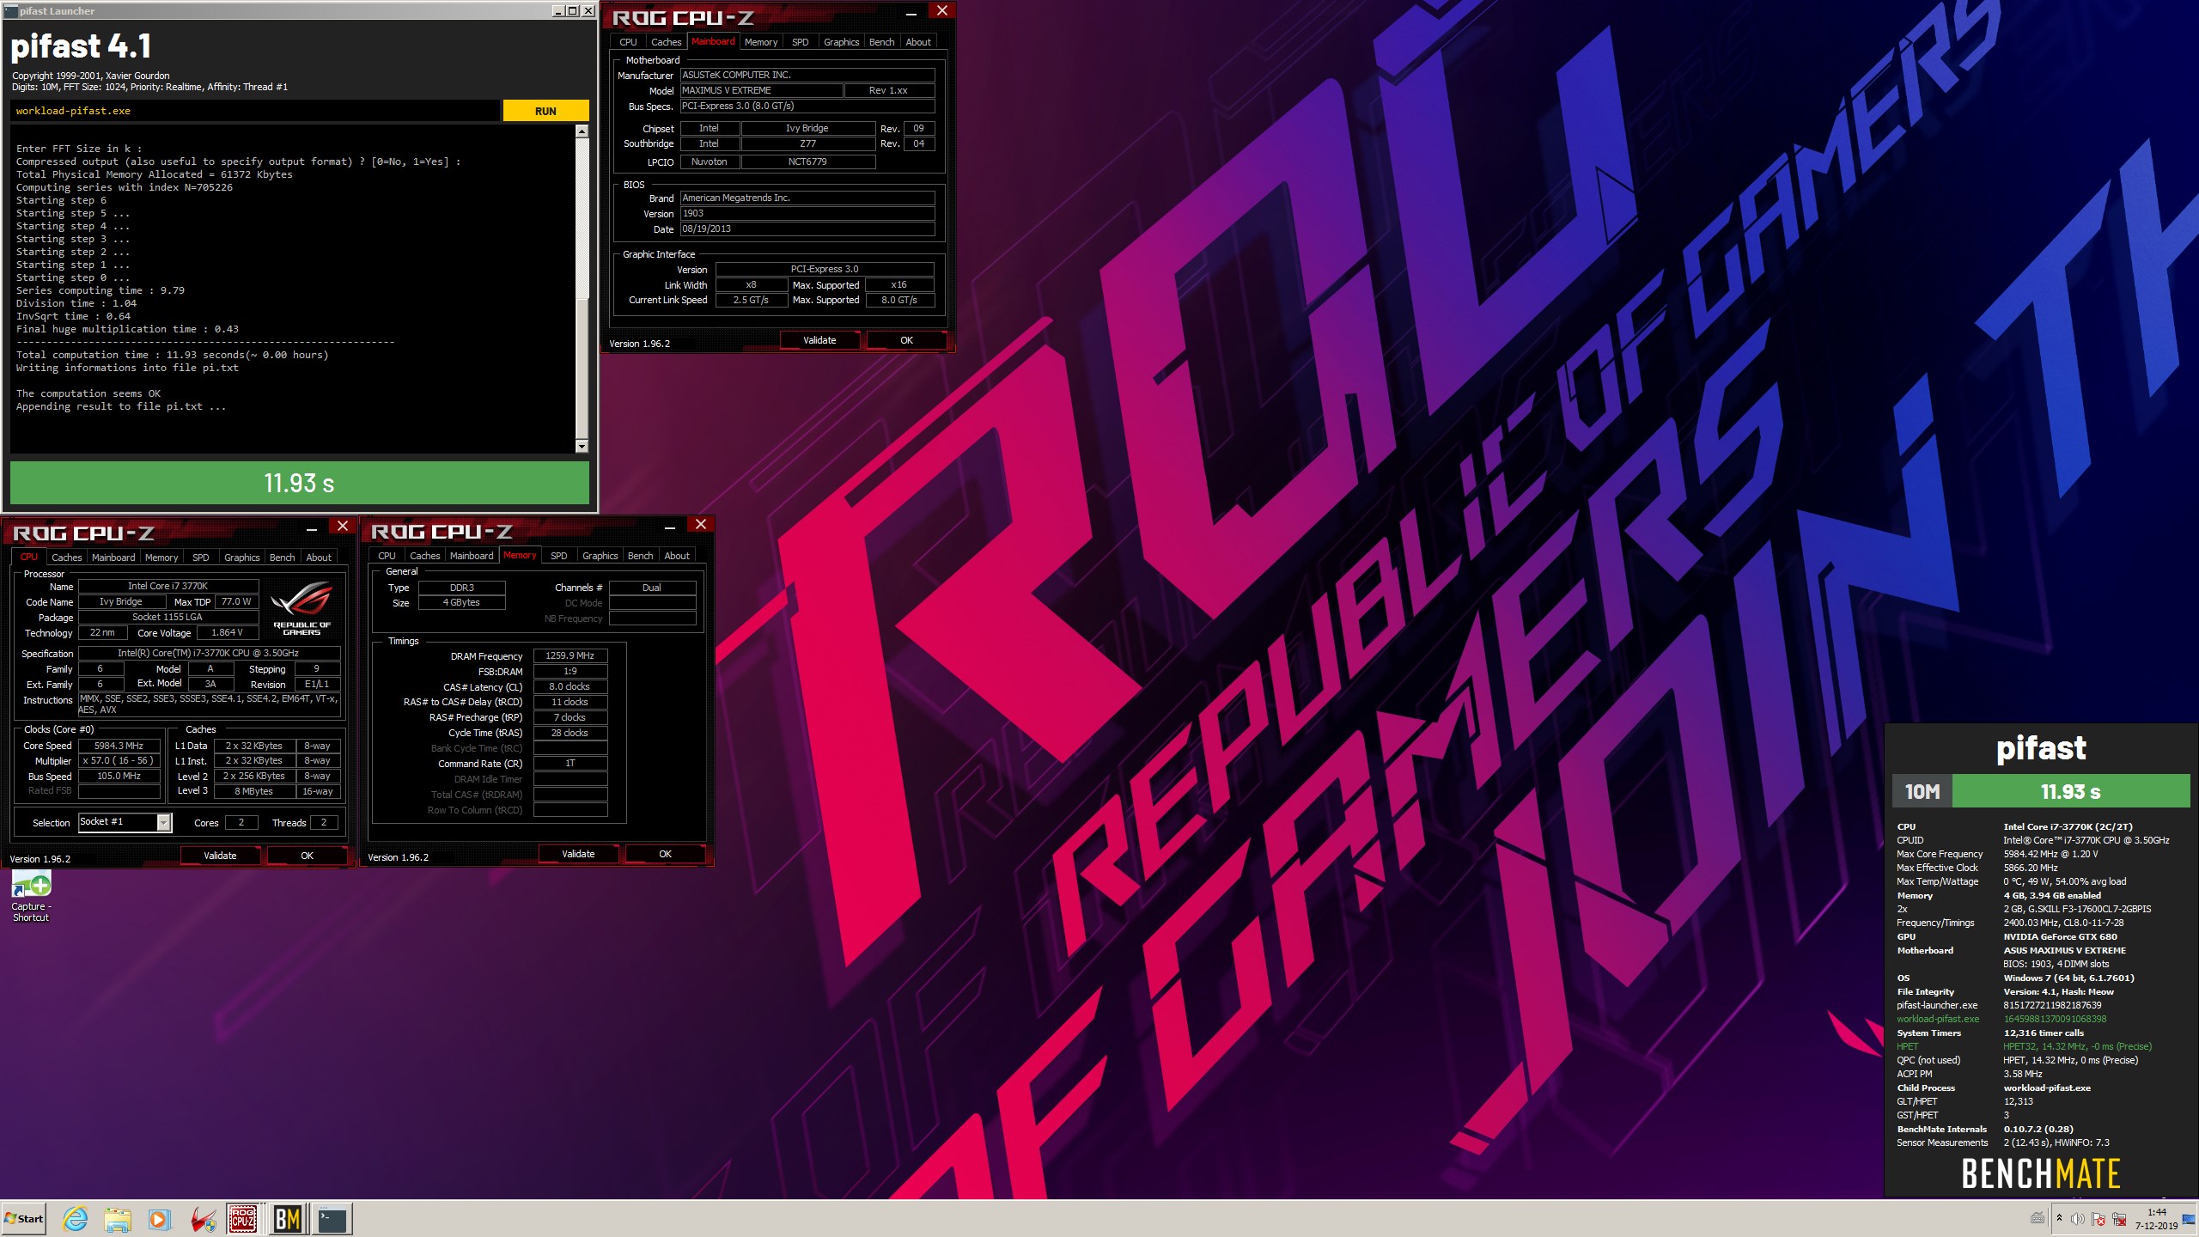This screenshot has width=2199, height=1237.
Task: Open Bench tab in CPU tab CPU-Z window
Action: click(x=282, y=557)
